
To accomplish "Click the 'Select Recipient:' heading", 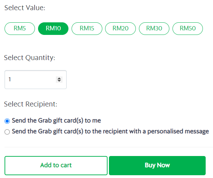I will 31,104.
